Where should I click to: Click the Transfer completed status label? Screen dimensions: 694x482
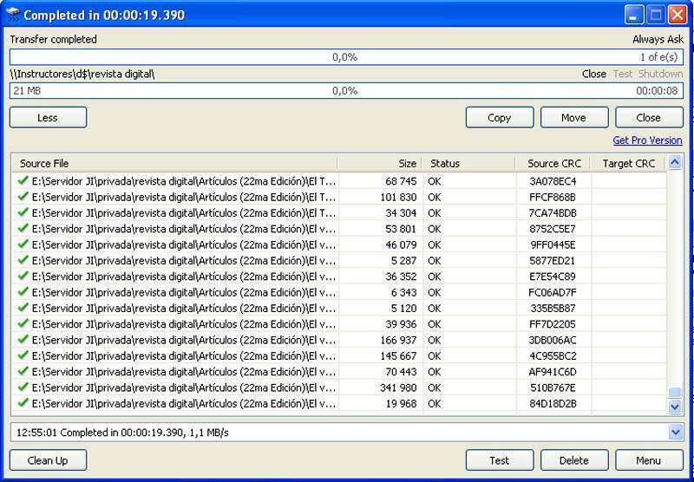54,39
